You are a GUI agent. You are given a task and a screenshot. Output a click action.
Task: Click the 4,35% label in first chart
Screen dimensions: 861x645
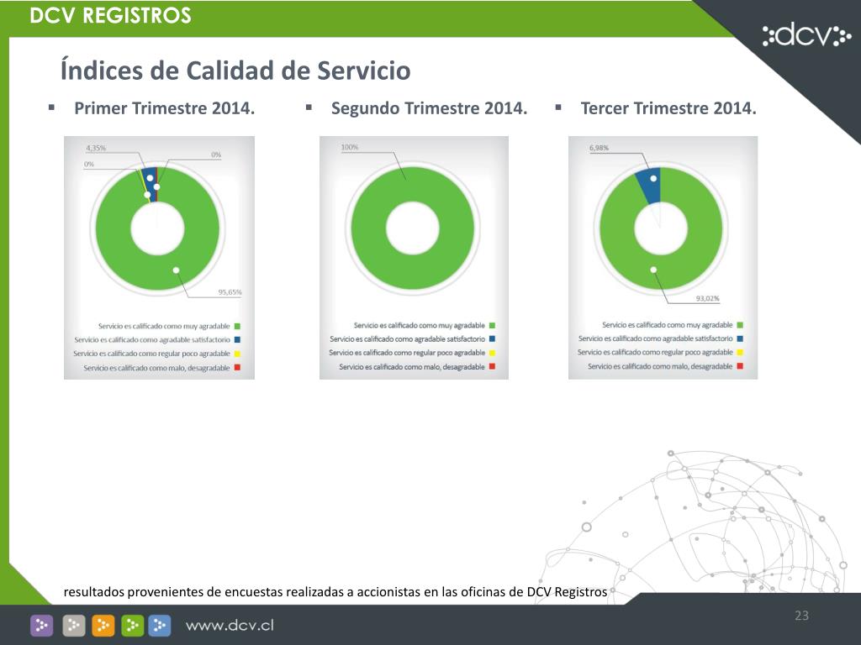(x=96, y=148)
